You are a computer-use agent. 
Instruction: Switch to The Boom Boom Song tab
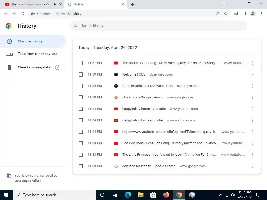32,4
